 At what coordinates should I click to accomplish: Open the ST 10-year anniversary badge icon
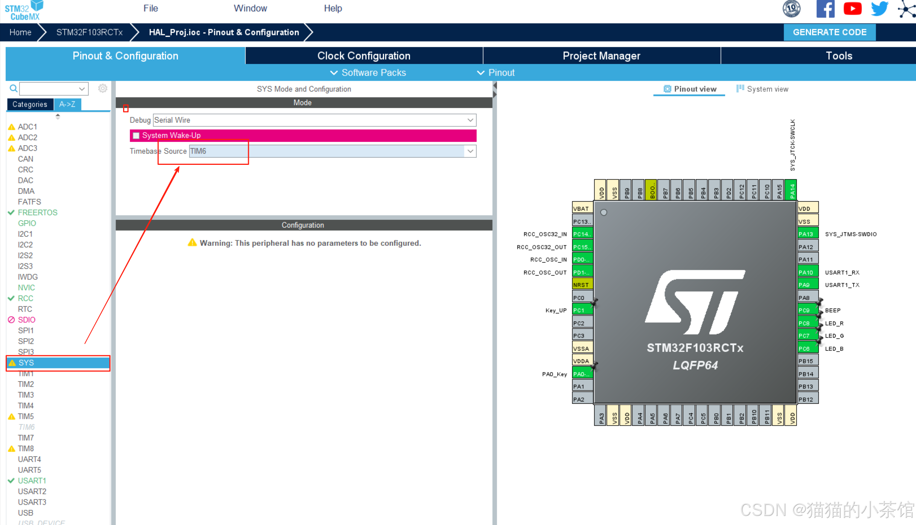(791, 9)
